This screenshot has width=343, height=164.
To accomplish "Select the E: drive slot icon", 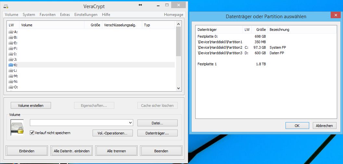I will (x=11, y=43).
